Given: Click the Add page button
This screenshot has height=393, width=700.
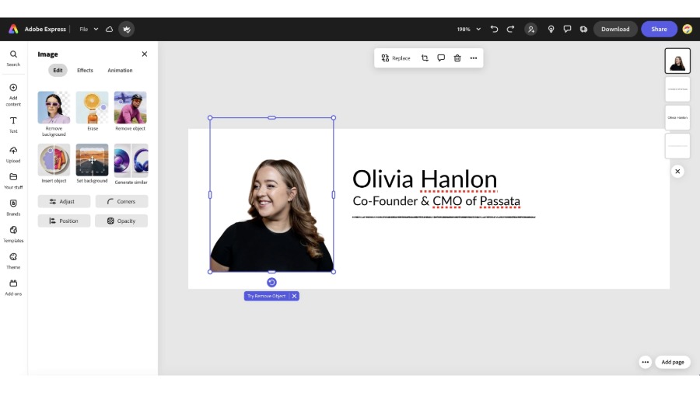Looking at the screenshot, I should point(672,362).
